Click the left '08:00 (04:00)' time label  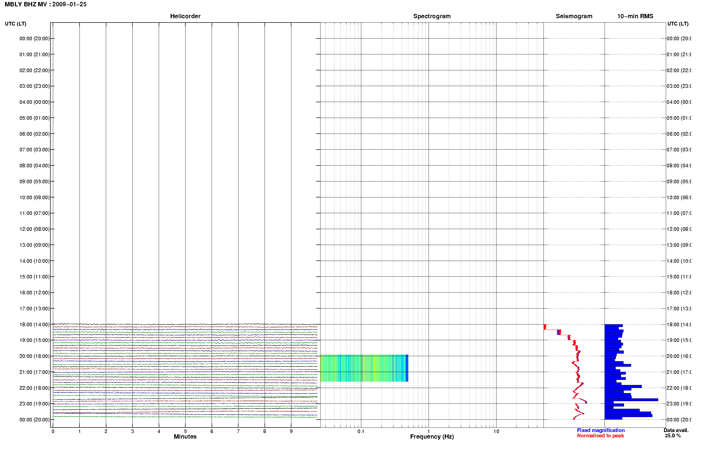34,166
